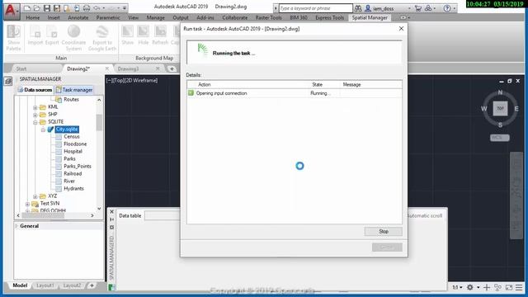This screenshot has width=528, height=297.
Task: Select the Parks_Points table
Action: click(x=78, y=166)
